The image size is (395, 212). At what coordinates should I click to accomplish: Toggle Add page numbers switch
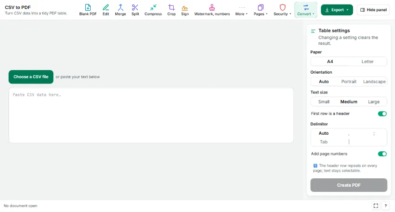pos(382,154)
